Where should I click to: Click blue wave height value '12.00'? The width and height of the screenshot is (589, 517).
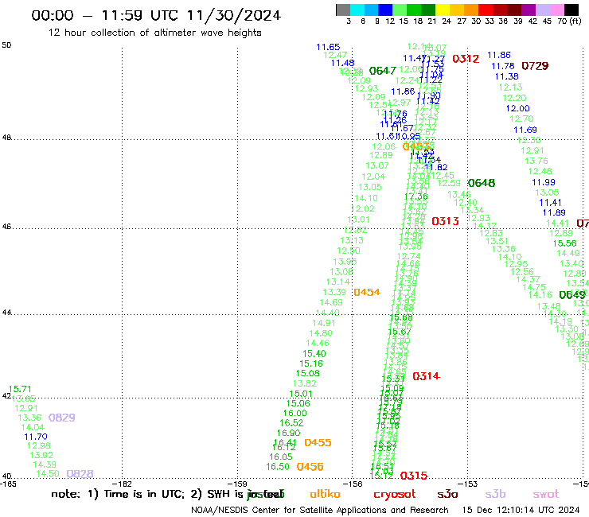point(517,108)
